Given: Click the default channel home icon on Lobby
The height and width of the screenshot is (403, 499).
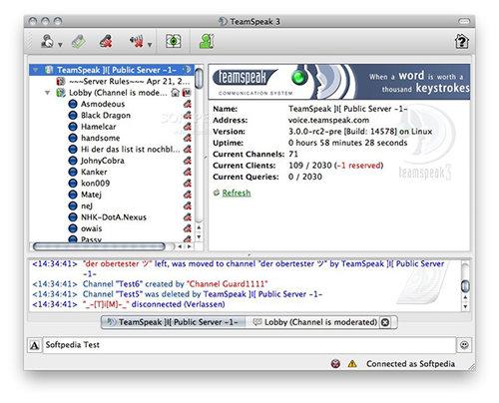Looking at the screenshot, I should point(175,93).
